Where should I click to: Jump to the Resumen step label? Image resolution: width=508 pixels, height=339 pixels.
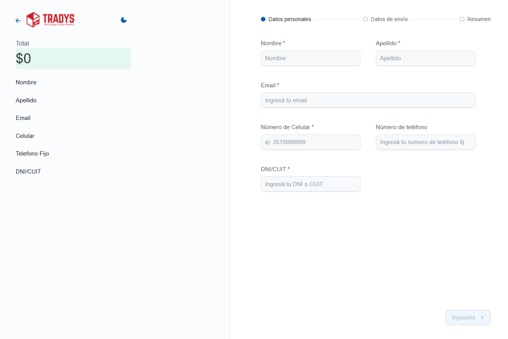pos(479,19)
